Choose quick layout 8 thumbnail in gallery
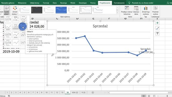Viewport: 172px width, 97px height. pyautogui.click(x=16, y=35)
